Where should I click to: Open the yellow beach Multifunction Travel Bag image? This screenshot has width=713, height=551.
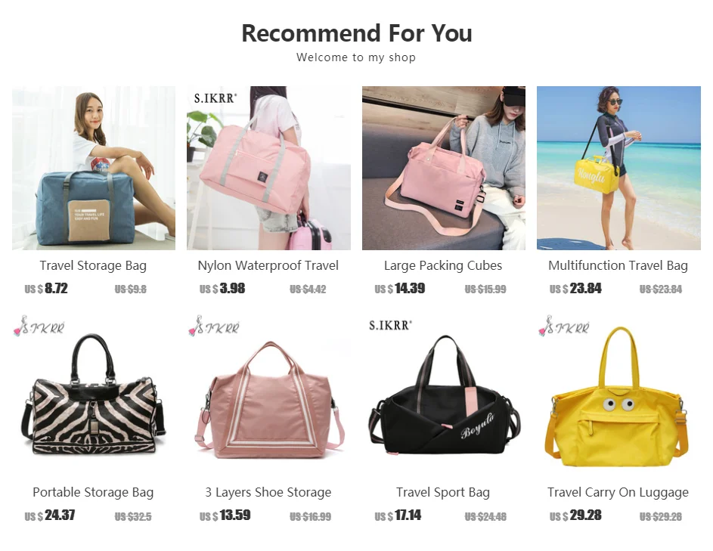619,168
